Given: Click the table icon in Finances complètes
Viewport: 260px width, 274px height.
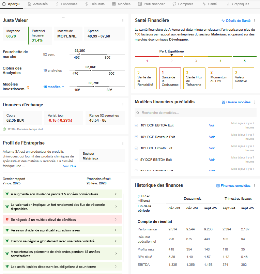Looking at the screenshot, I should [x=218, y=186].
